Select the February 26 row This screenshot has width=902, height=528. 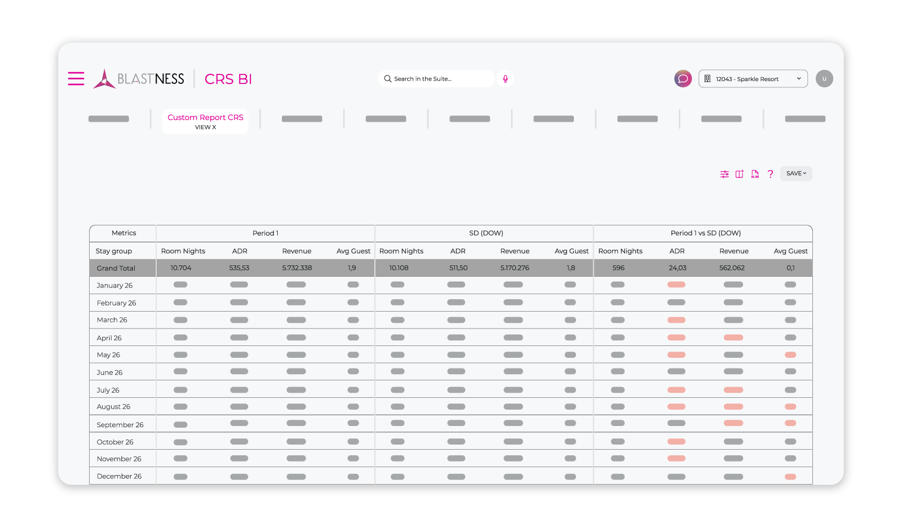click(451, 303)
